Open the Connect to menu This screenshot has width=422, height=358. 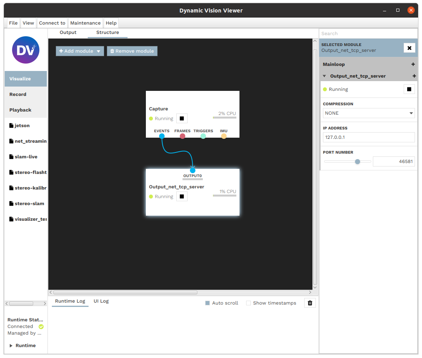(52, 23)
